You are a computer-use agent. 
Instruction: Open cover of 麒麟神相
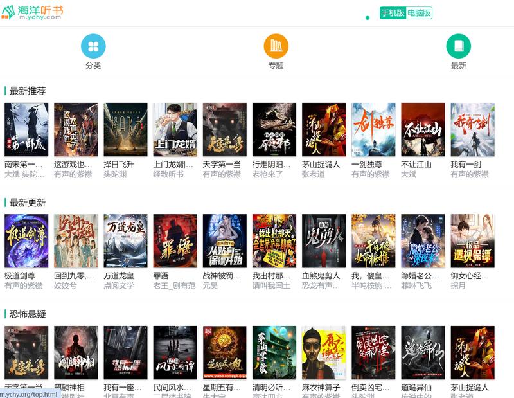[x=76, y=353]
